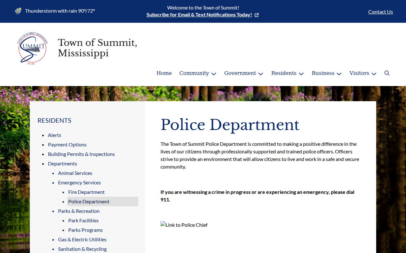Click the Thunderstorm with rain 90°/72° text

point(60,11)
